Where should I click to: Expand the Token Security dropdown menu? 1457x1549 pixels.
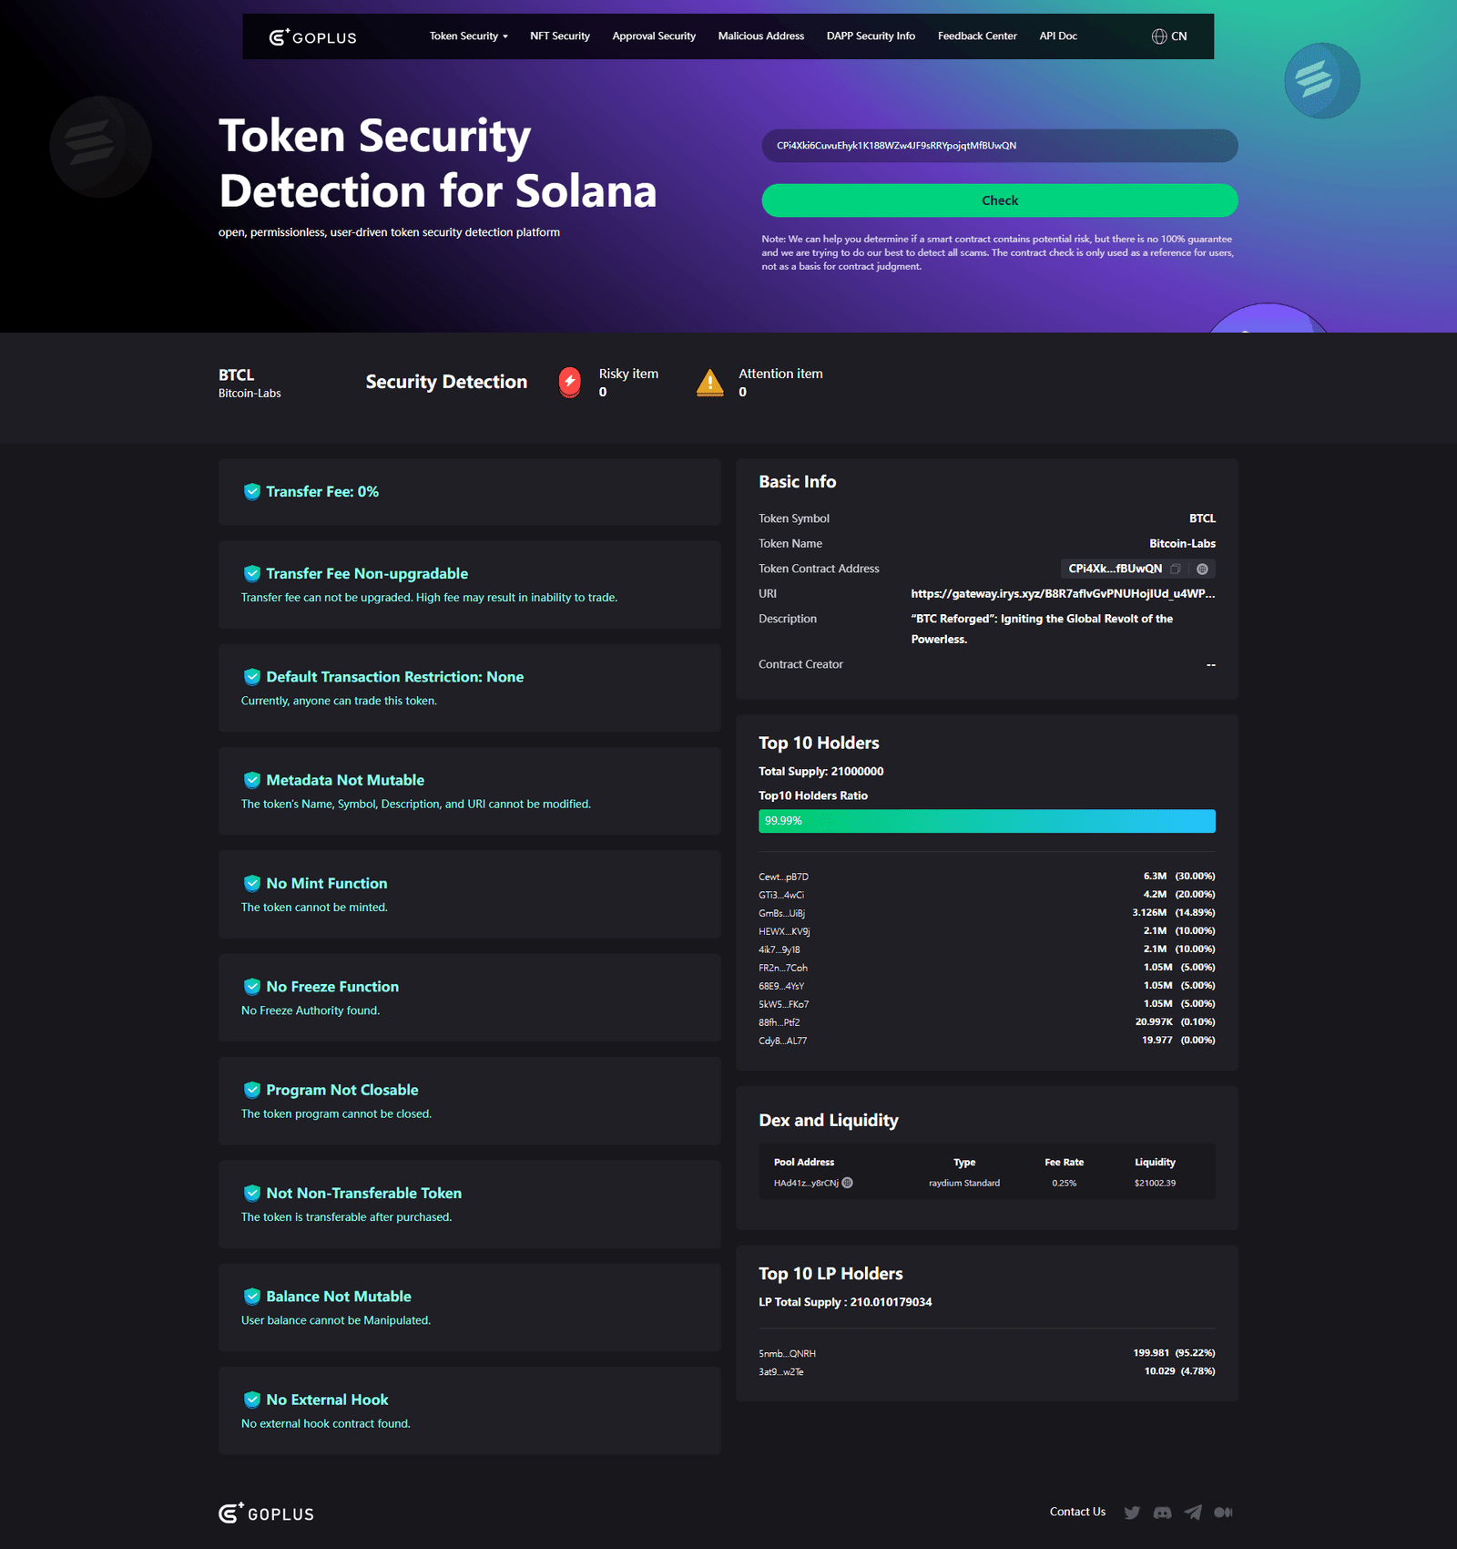click(x=469, y=36)
